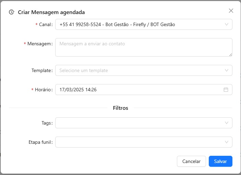Click the 'Canal' field label
Viewport: 241px width, 175px height.
(x=45, y=25)
